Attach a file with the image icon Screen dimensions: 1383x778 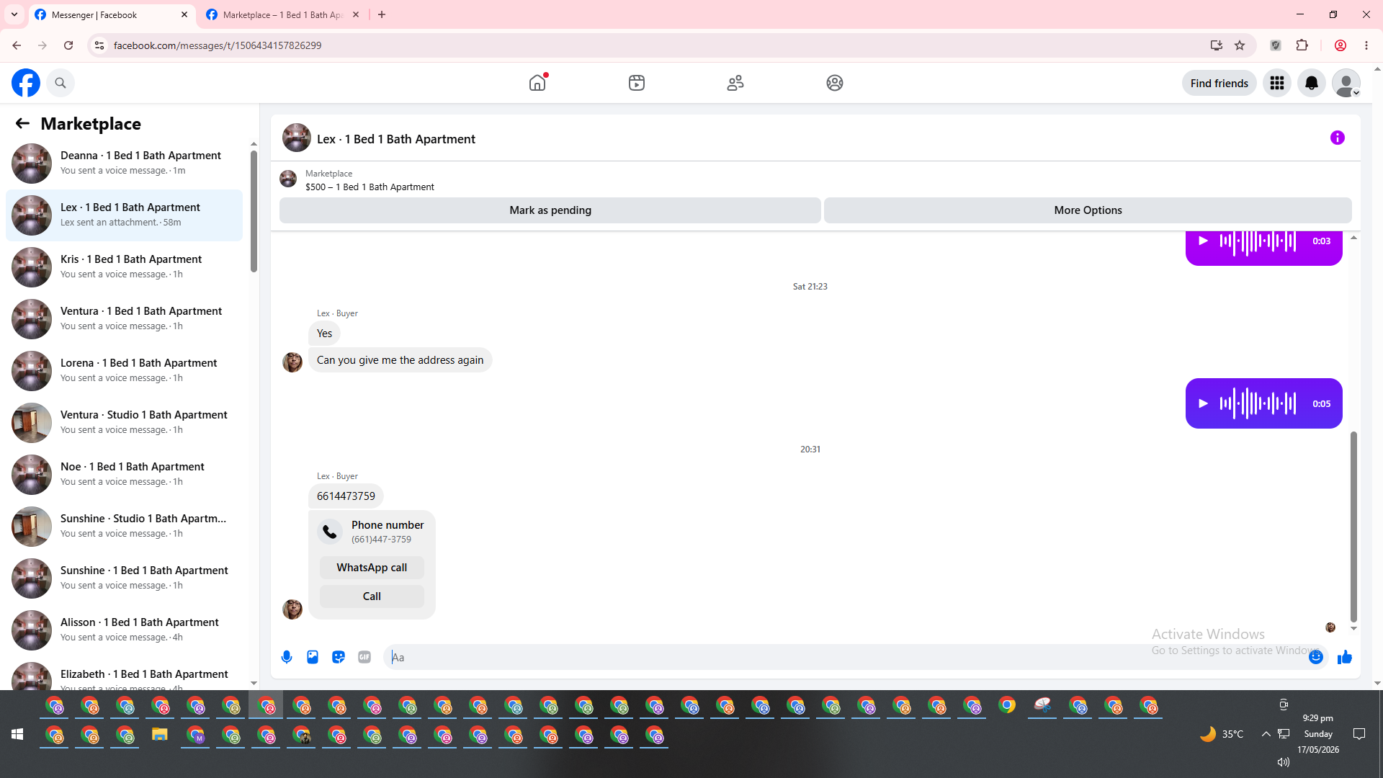pyautogui.click(x=313, y=657)
